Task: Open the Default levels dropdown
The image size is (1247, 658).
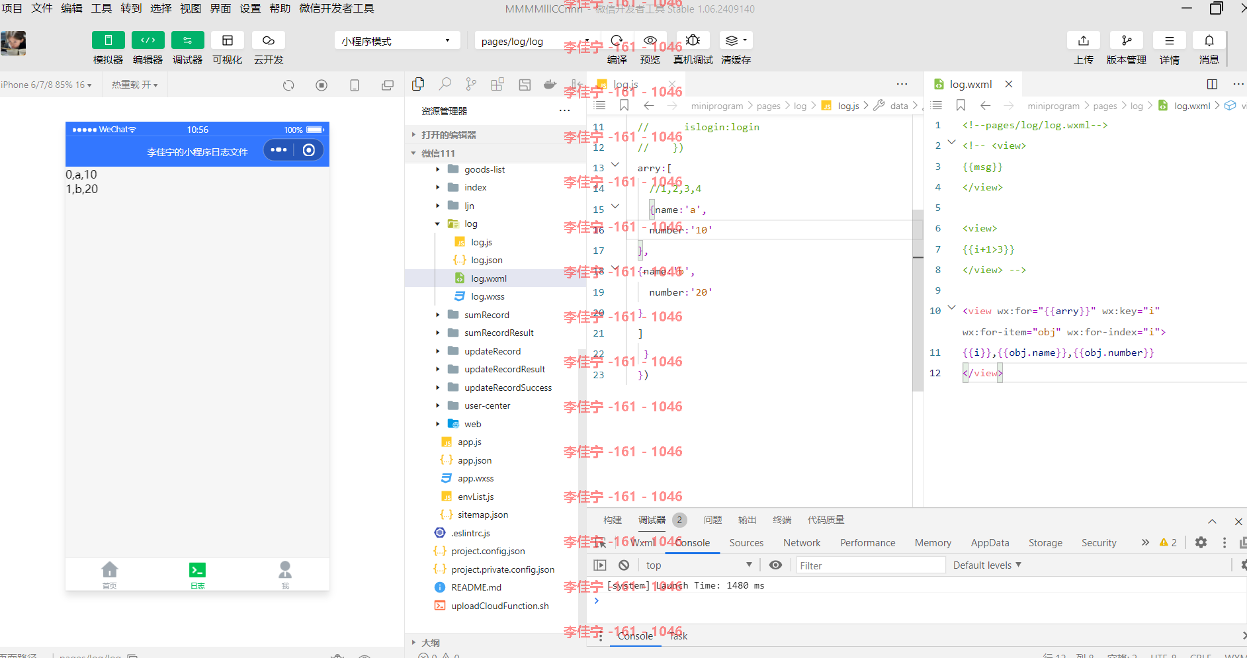Action: (987, 565)
